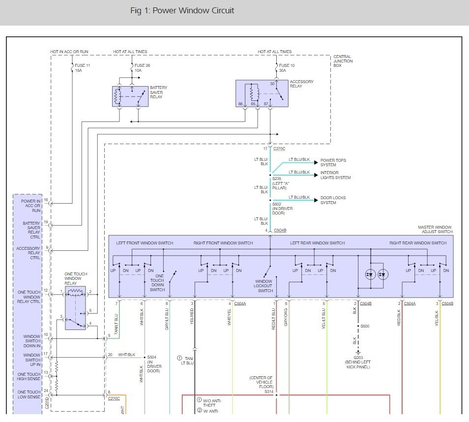The height and width of the screenshot is (422, 469).
Task: Follow the Door Locks System reference
Action: pos(333,200)
